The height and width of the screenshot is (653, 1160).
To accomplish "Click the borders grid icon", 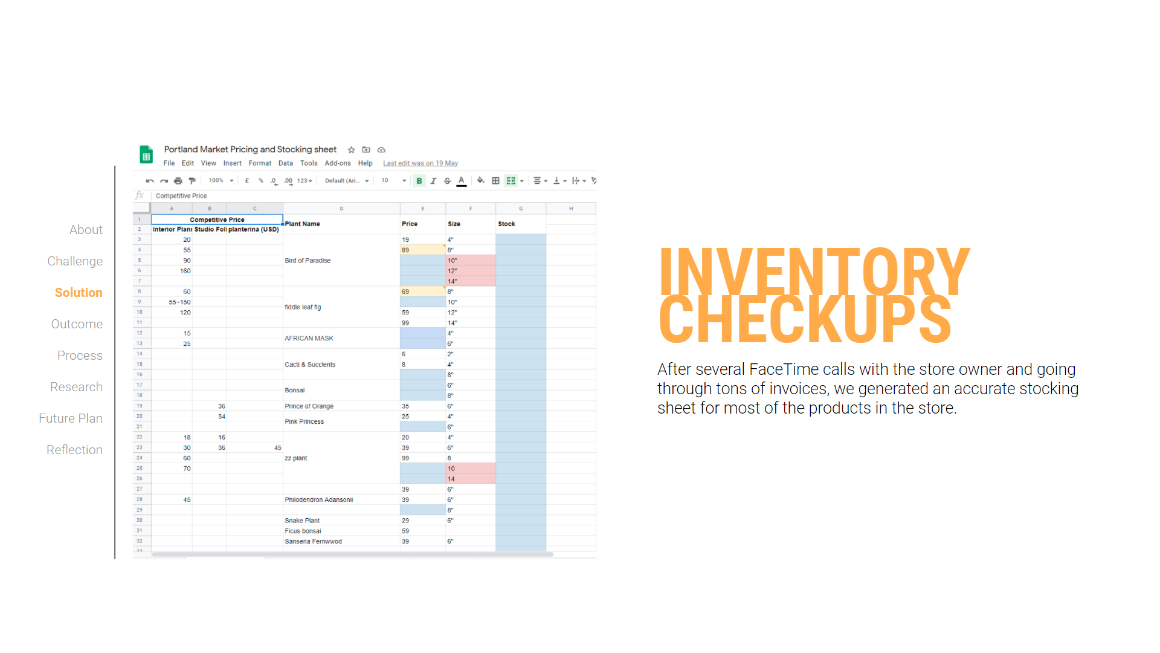I will (x=495, y=181).
